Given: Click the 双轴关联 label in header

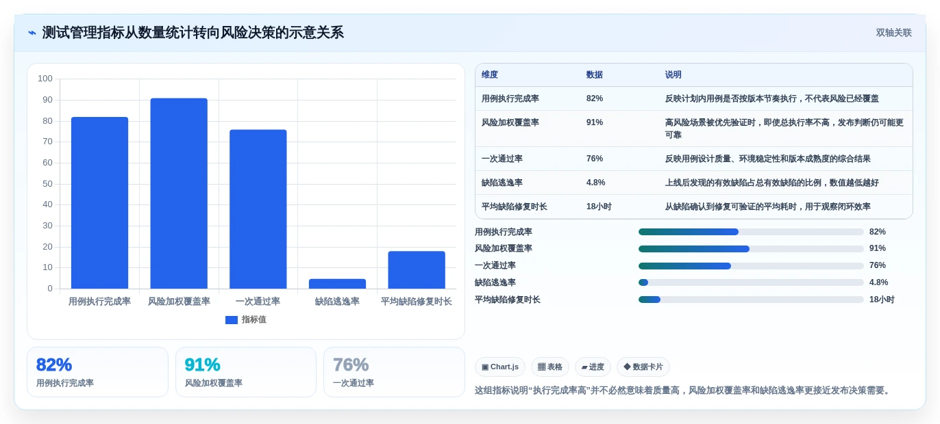Looking at the screenshot, I should tap(893, 33).
